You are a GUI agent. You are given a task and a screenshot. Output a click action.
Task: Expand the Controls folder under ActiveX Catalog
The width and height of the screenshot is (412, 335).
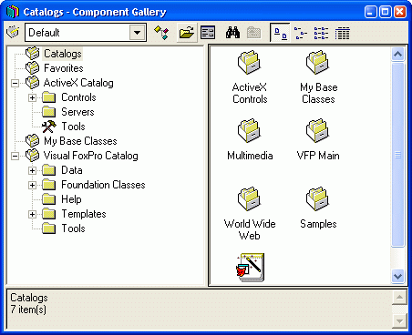click(x=32, y=97)
